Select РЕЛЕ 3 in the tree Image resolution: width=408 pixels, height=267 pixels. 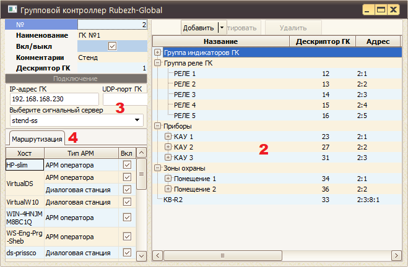(x=184, y=95)
